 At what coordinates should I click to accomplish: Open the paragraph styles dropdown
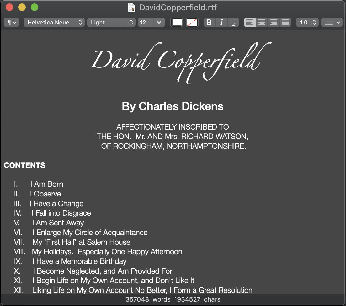click(12, 23)
